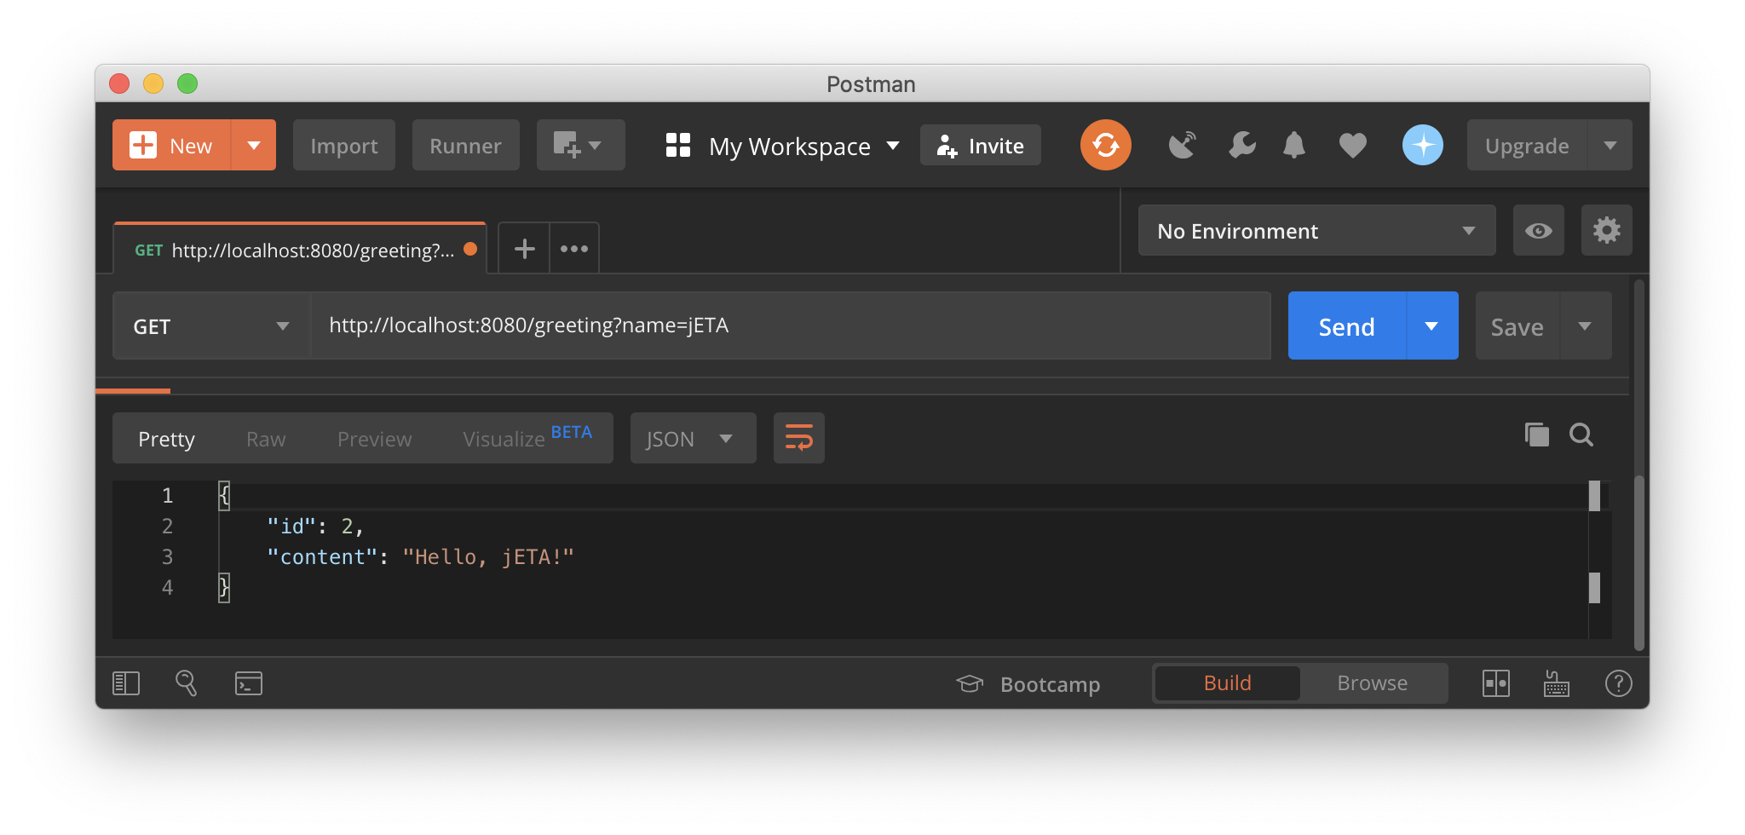Open Bootcamp lessons
This screenshot has height=835, width=1745.
click(x=1028, y=684)
